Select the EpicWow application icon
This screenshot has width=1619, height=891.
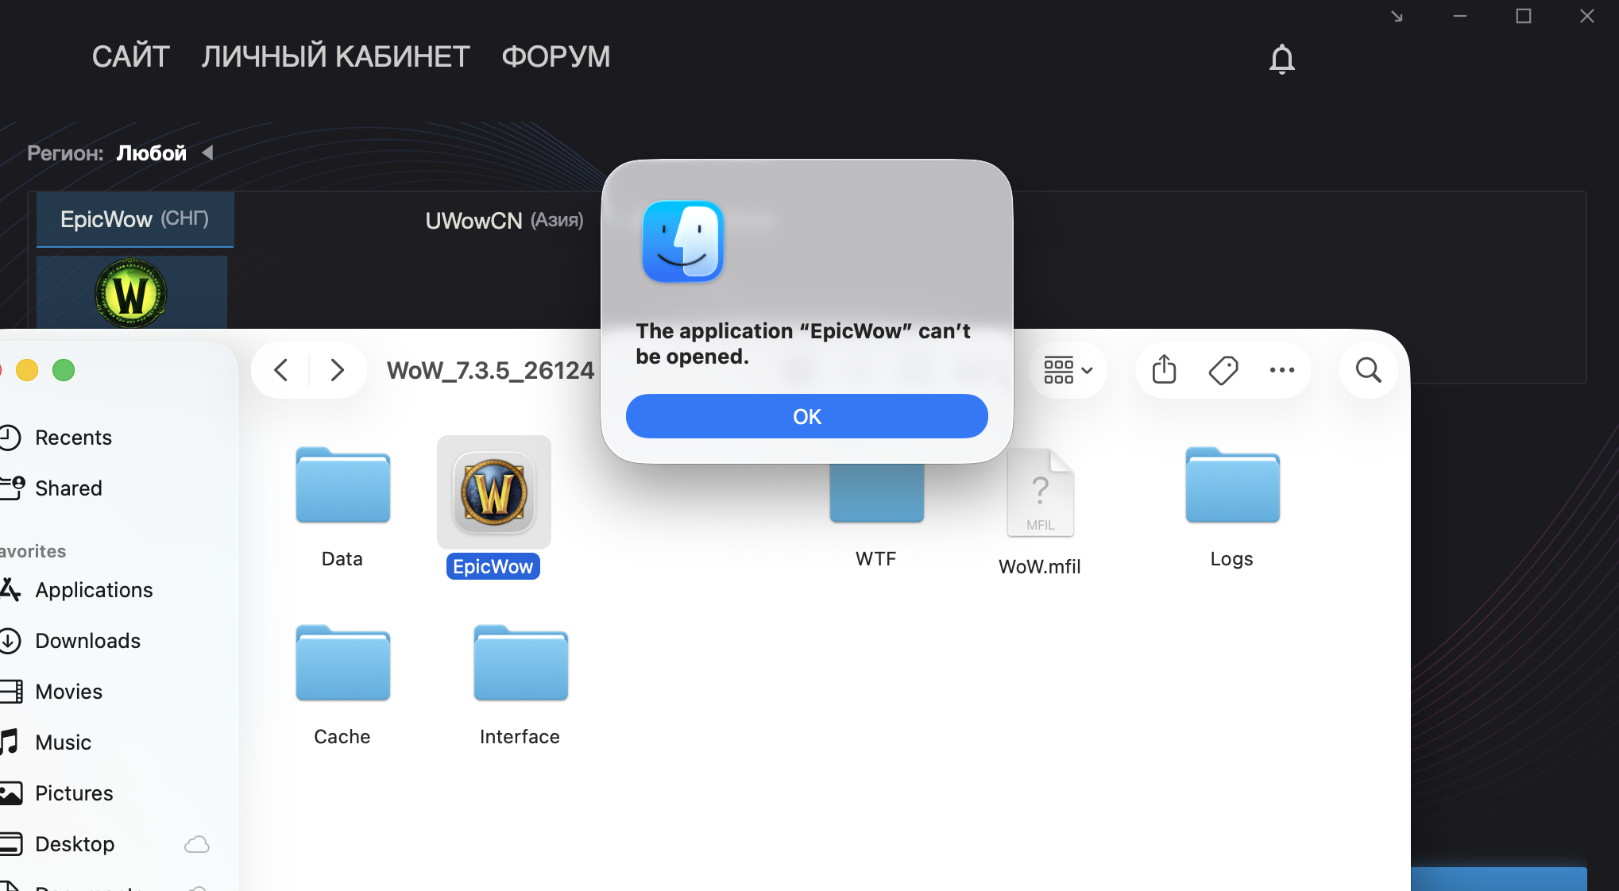(493, 492)
